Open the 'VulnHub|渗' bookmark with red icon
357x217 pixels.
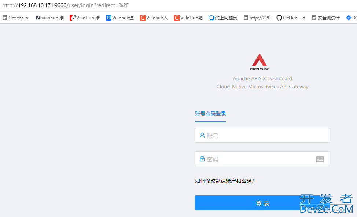point(85,18)
